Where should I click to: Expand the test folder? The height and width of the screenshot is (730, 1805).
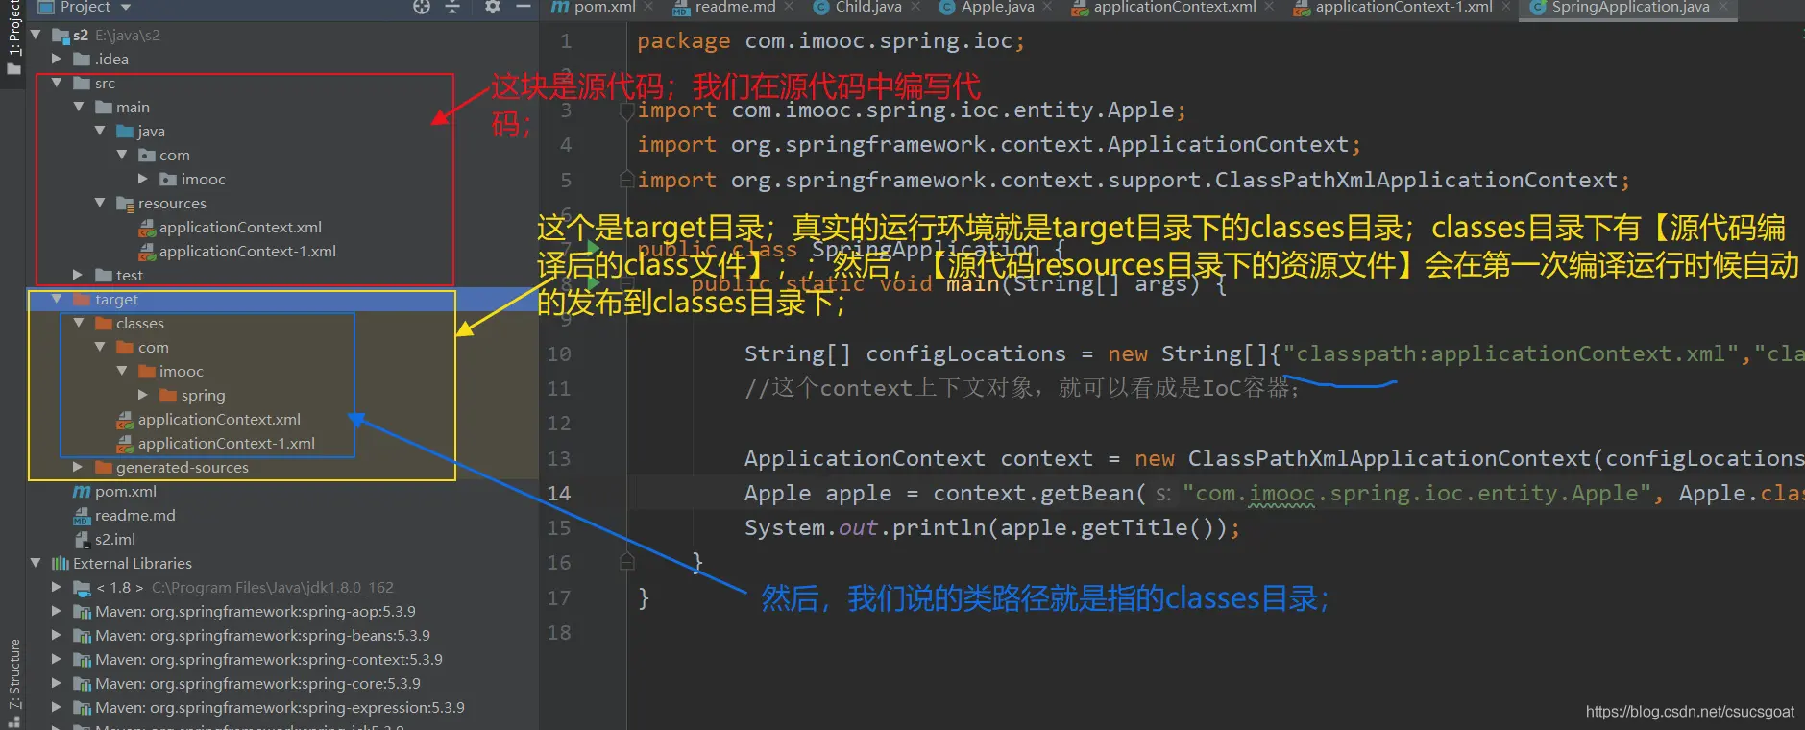tap(79, 275)
